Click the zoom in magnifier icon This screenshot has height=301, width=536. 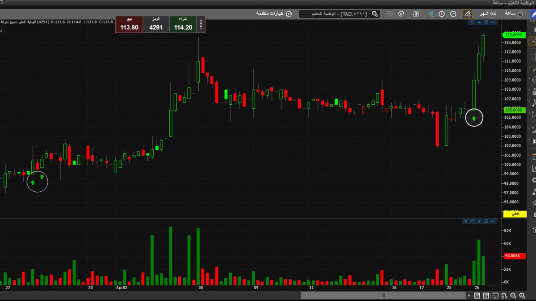522,295
